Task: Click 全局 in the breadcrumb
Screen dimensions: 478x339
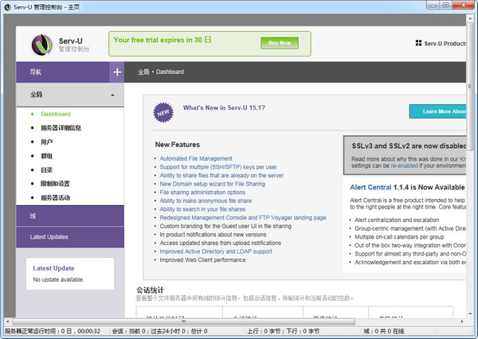Action: [143, 72]
